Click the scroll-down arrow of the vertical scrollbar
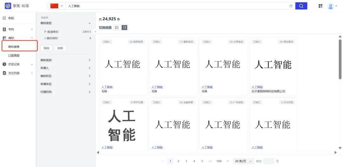Image resolution: width=342 pixels, height=167 pixels. (340, 148)
